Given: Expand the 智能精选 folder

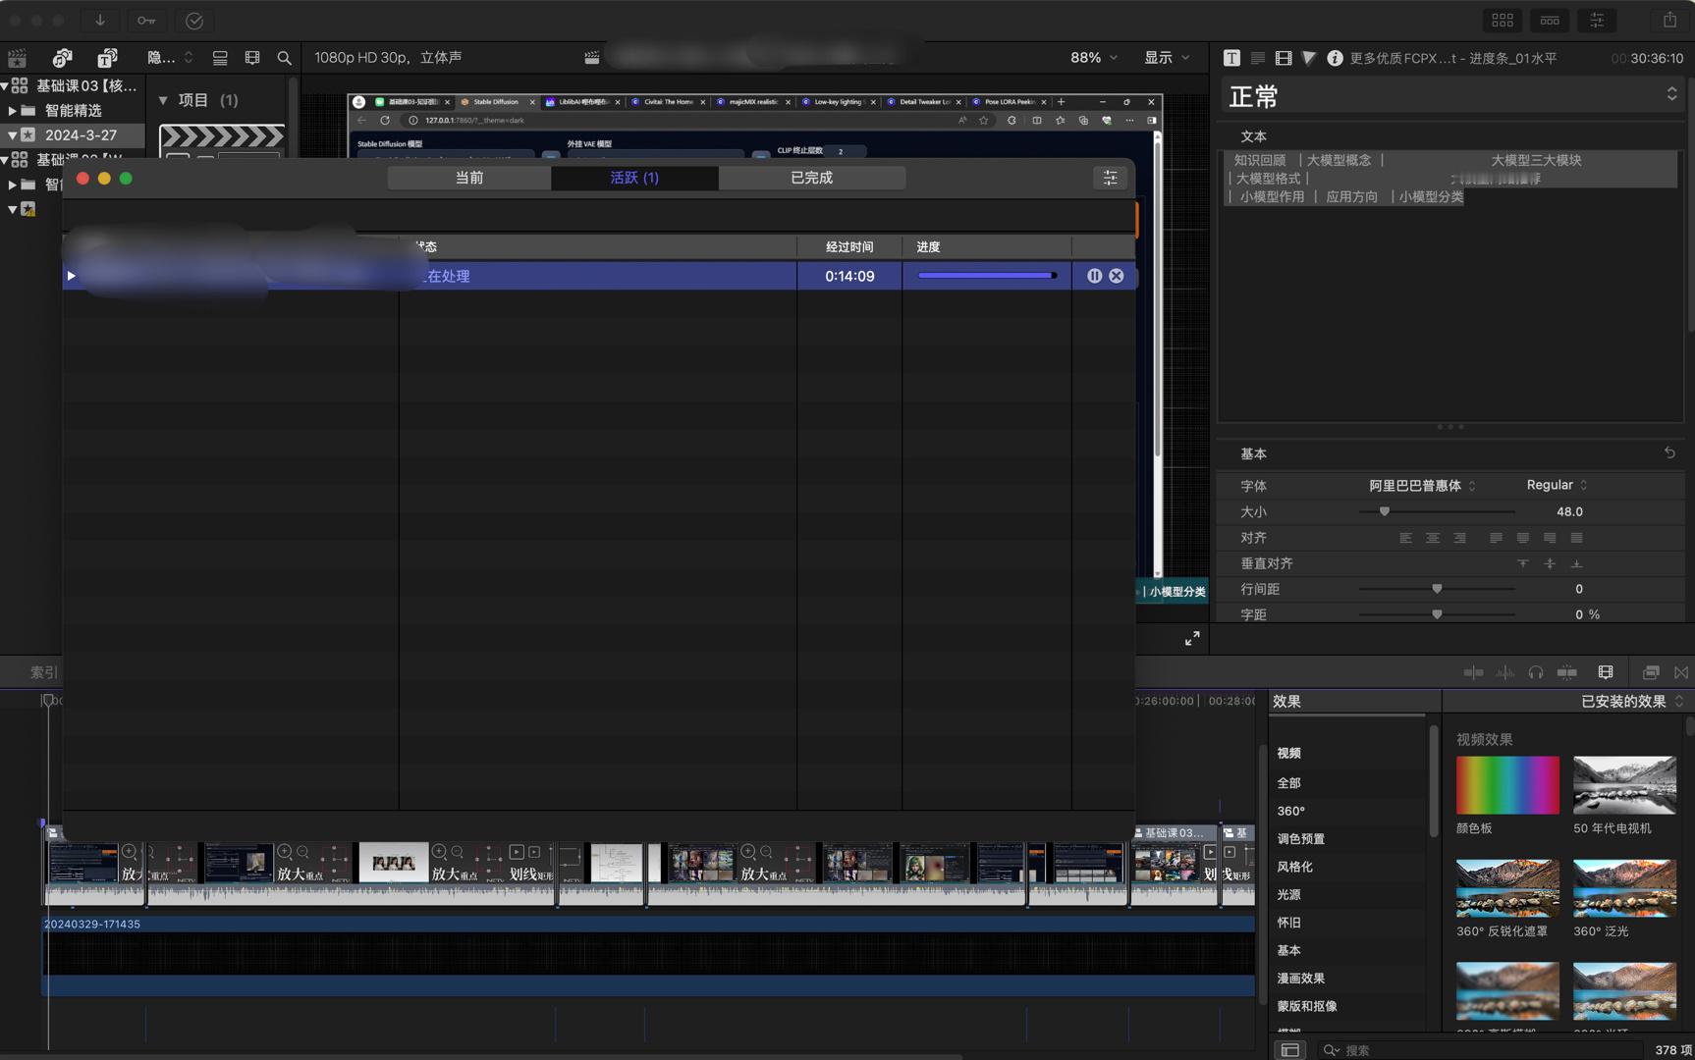Looking at the screenshot, I should [x=12, y=111].
